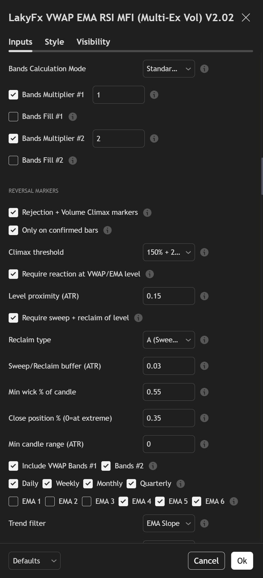The image size is (263, 578).
Task: Show info for Level proximity (ATR)
Action: point(204,296)
